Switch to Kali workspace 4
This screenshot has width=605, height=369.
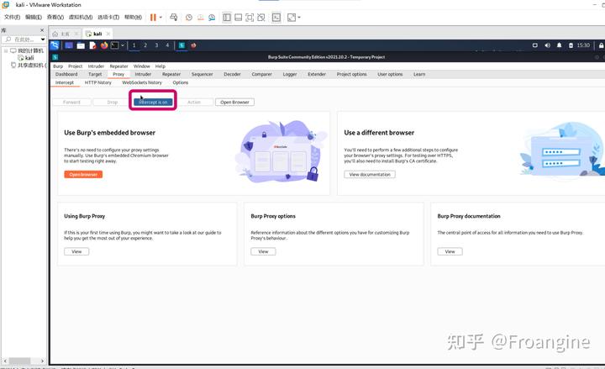tap(167, 45)
